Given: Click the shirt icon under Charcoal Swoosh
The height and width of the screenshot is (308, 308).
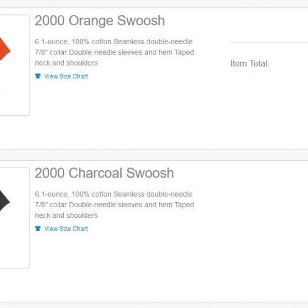Looking at the screenshot, I should click(38, 228).
